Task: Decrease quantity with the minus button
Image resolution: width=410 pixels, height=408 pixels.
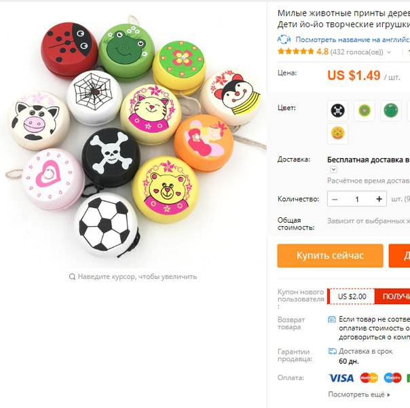Action: pos(335,200)
